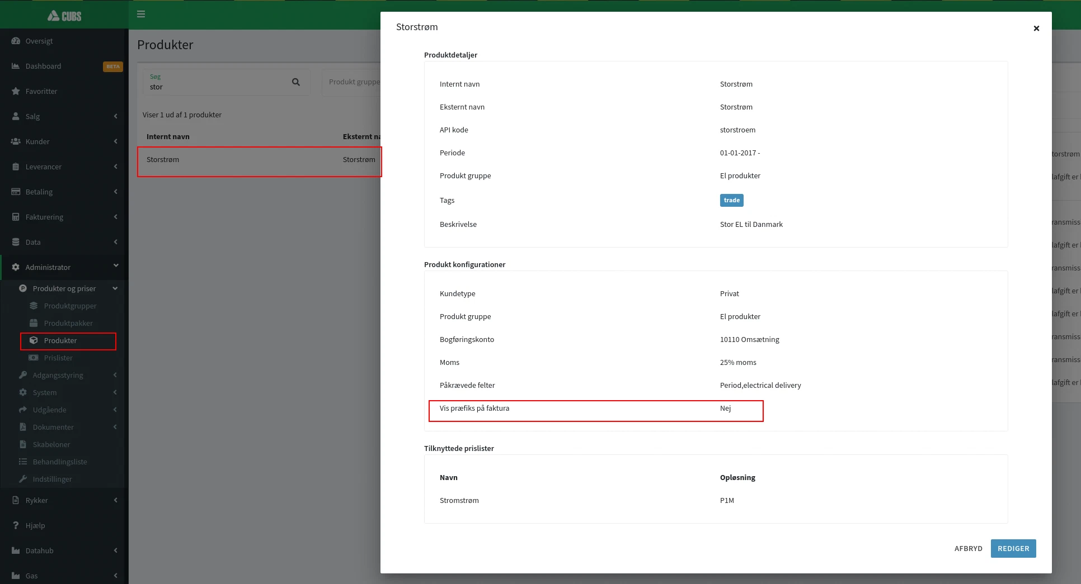Go to Dashboard in sidebar
This screenshot has width=1081, height=584.
43,66
